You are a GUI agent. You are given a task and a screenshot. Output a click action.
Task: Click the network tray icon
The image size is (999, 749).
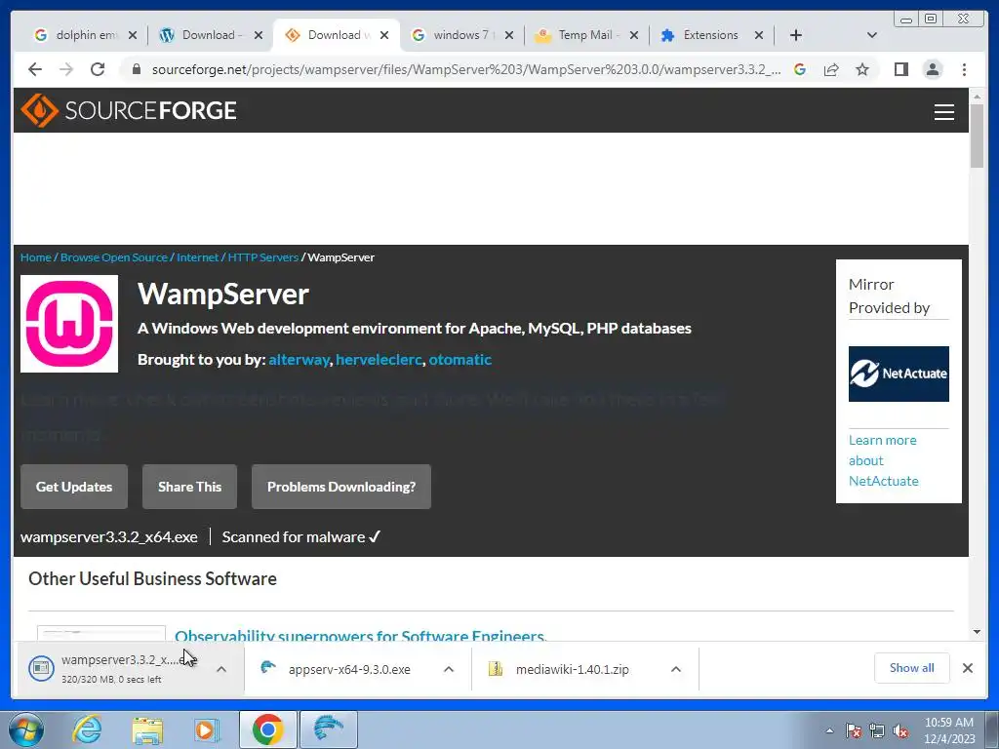tap(877, 731)
